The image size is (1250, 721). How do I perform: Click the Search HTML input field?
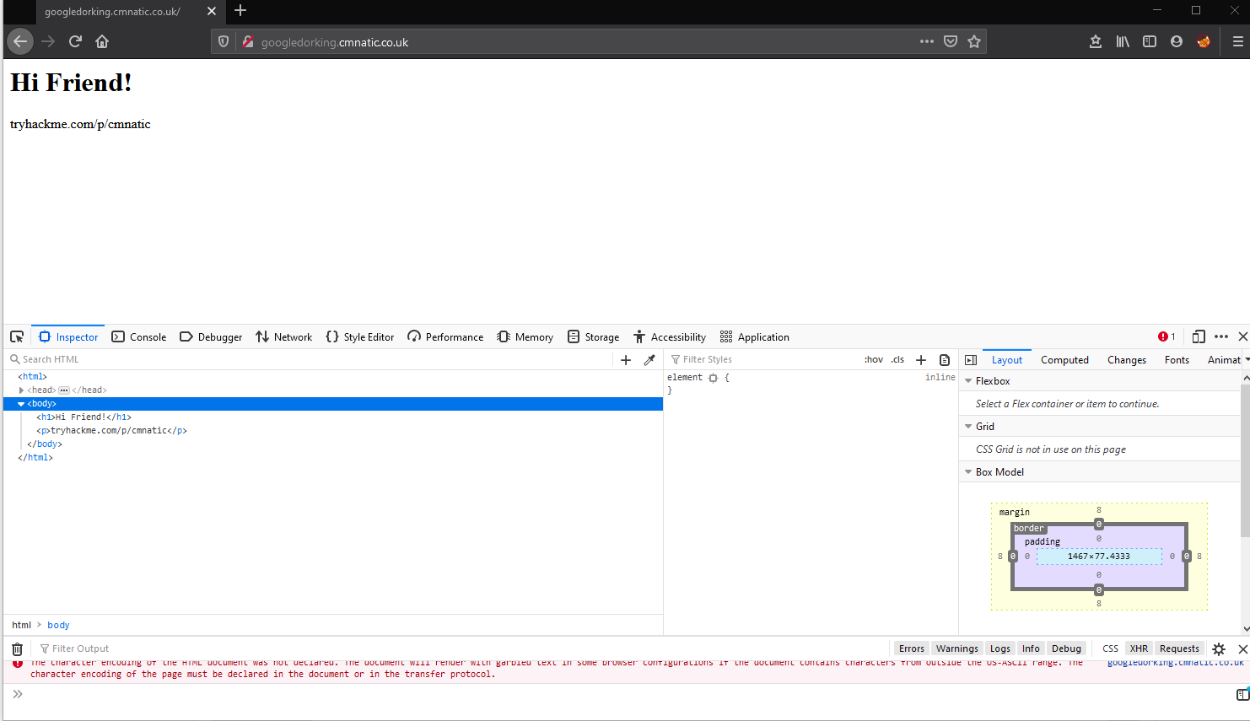tap(312, 359)
